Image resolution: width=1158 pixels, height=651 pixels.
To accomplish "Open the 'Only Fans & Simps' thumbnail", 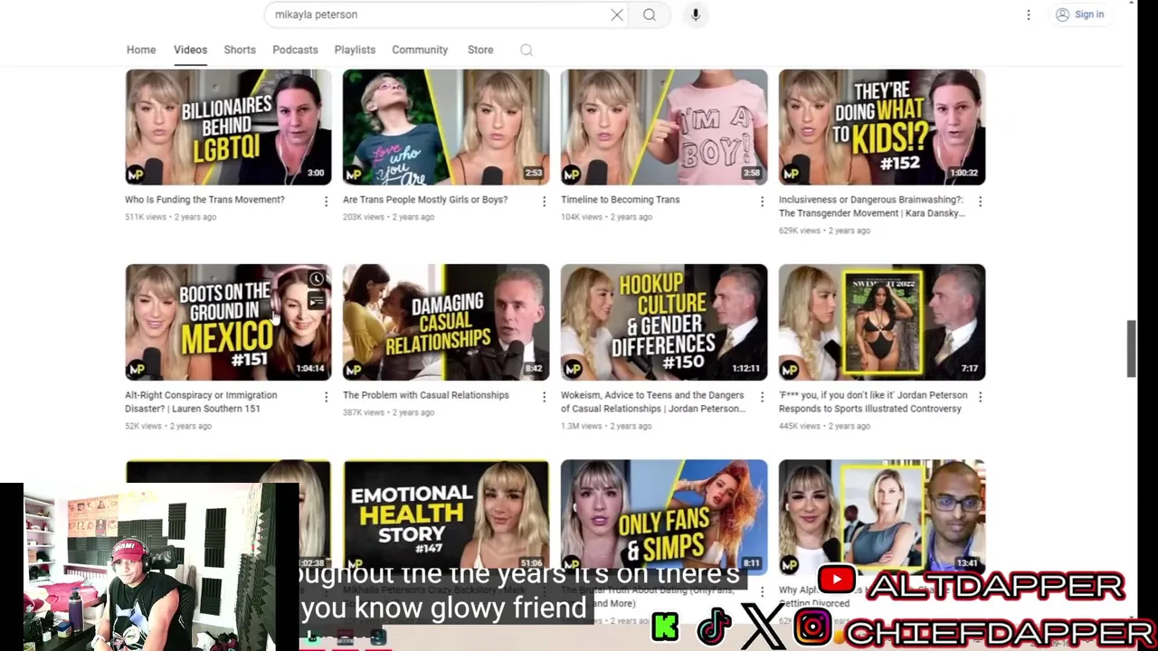I will 664,515.
